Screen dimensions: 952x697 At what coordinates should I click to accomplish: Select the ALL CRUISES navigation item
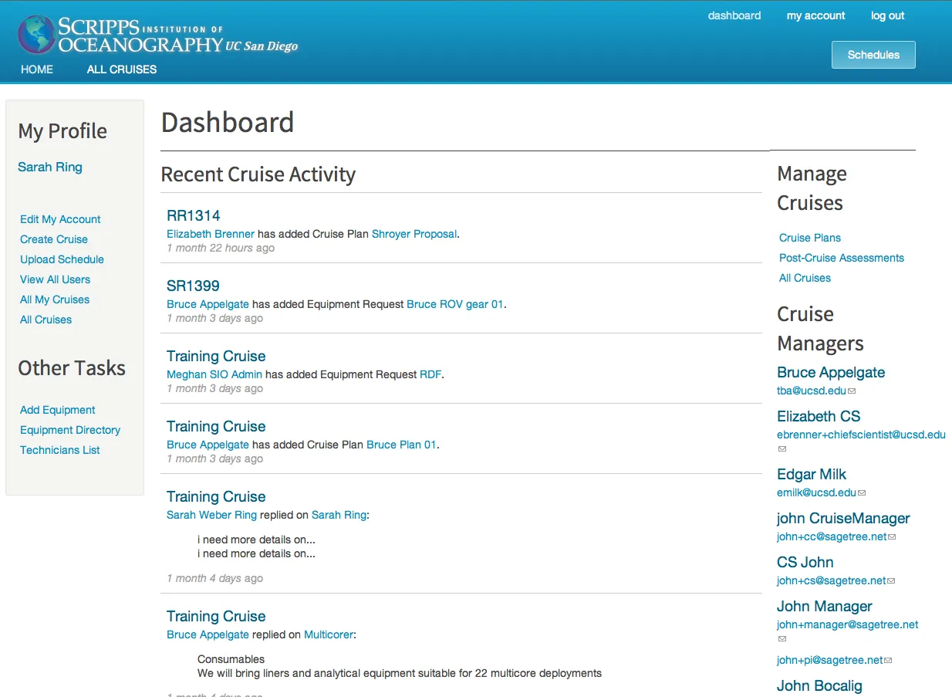pyautogui.click(x=122, y=69)
